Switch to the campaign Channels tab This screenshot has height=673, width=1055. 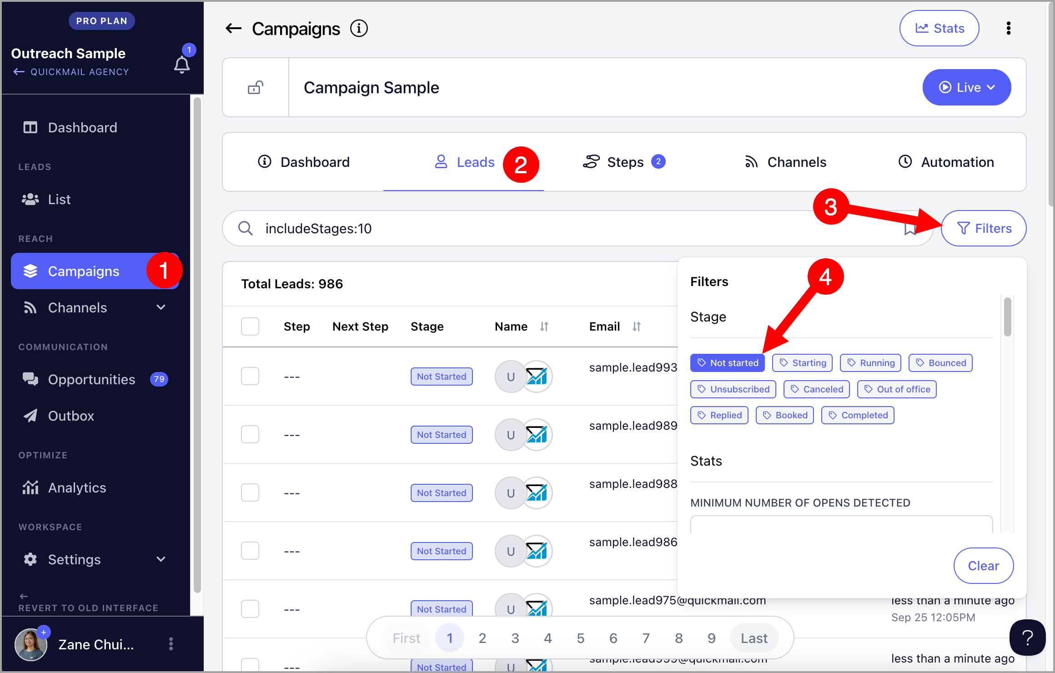coord(785,162)
